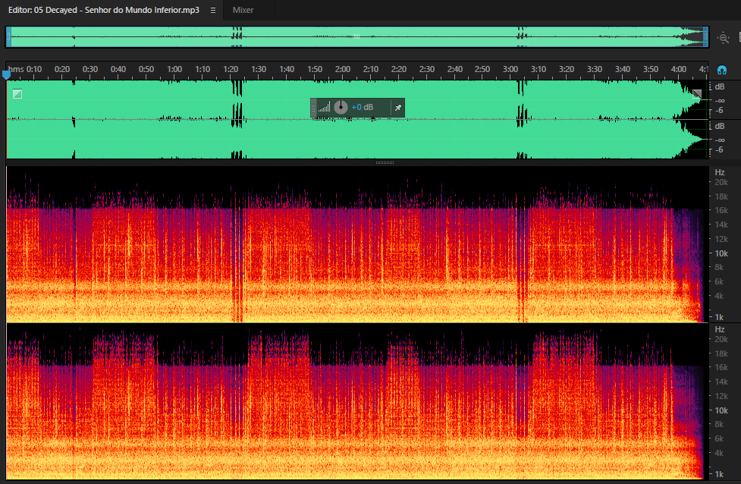
Task: Click the upper channel's dB scale label
Action: (719, 87)
